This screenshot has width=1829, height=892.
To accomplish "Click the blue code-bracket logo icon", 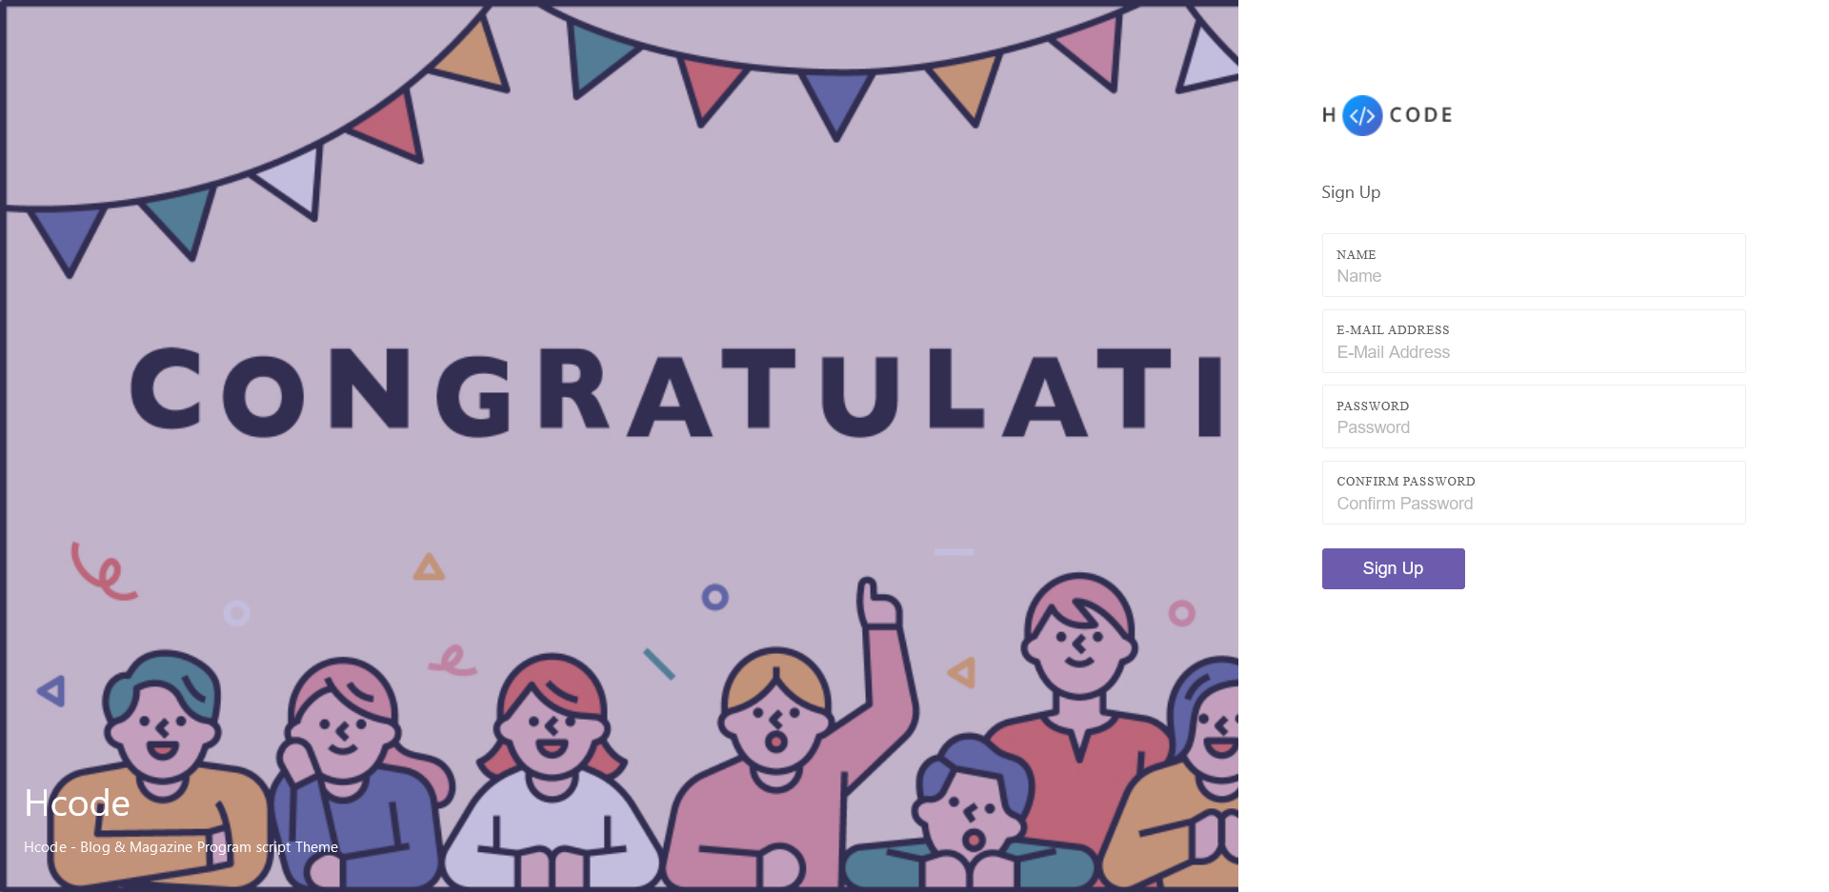I will tap(1362, 115).
